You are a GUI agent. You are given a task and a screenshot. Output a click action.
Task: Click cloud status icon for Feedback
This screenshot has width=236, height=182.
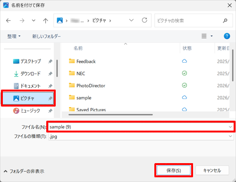click(185, 61)
